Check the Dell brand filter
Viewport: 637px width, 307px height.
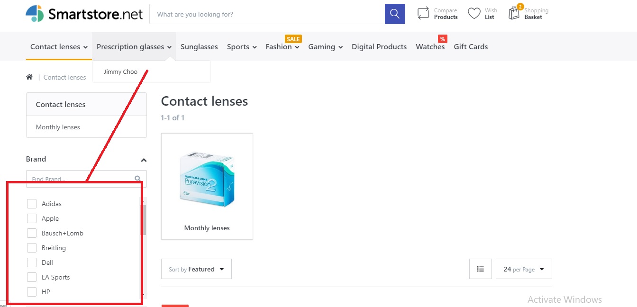(32, 262)
